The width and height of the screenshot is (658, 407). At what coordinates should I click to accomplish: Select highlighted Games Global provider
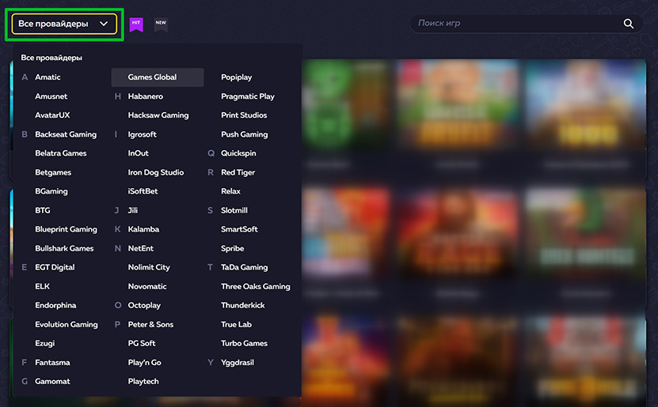(158, 77)
